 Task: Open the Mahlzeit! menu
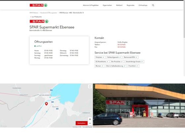coord(119,5)
